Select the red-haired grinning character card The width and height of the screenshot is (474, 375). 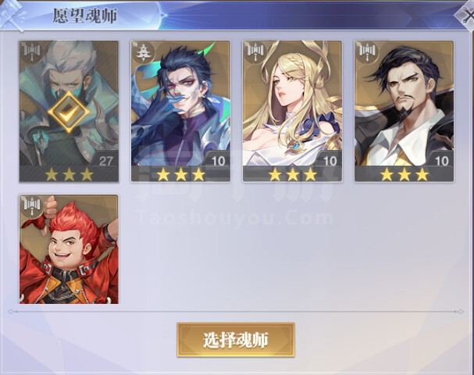(69, 249)
